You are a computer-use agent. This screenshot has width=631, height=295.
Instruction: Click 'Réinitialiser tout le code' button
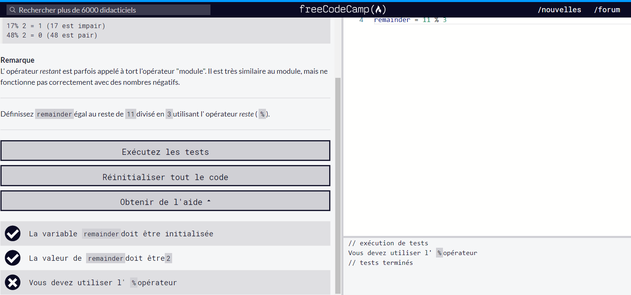tap(165, 176)
